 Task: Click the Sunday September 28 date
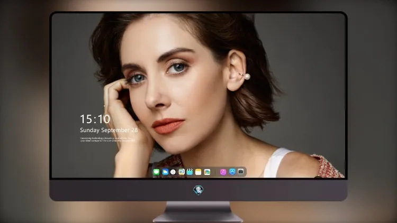click(x=109, y=130)
